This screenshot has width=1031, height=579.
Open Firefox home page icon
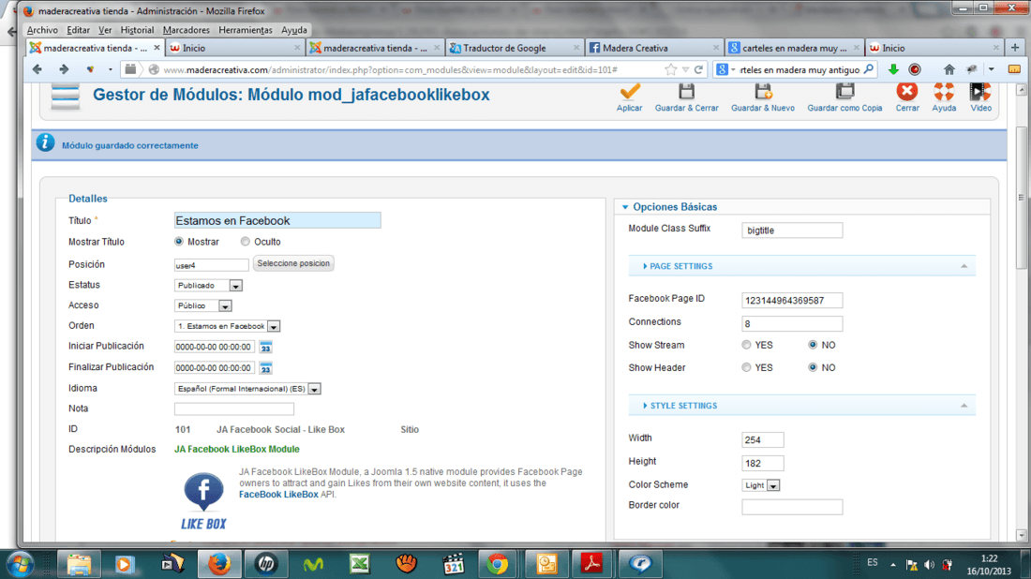pyautogui.click(x=949, y=69)
